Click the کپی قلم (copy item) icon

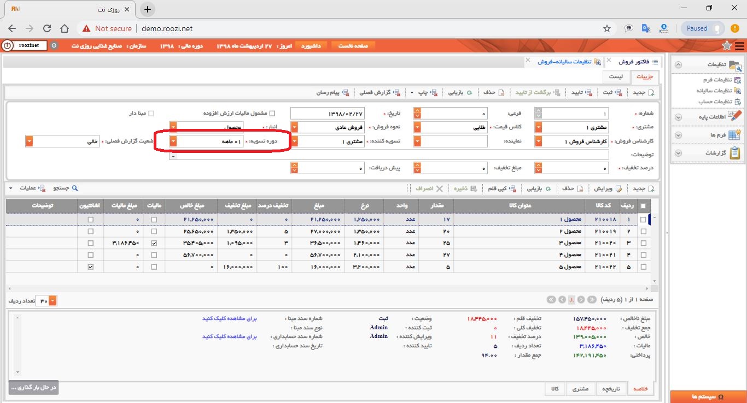coord(512,188)
